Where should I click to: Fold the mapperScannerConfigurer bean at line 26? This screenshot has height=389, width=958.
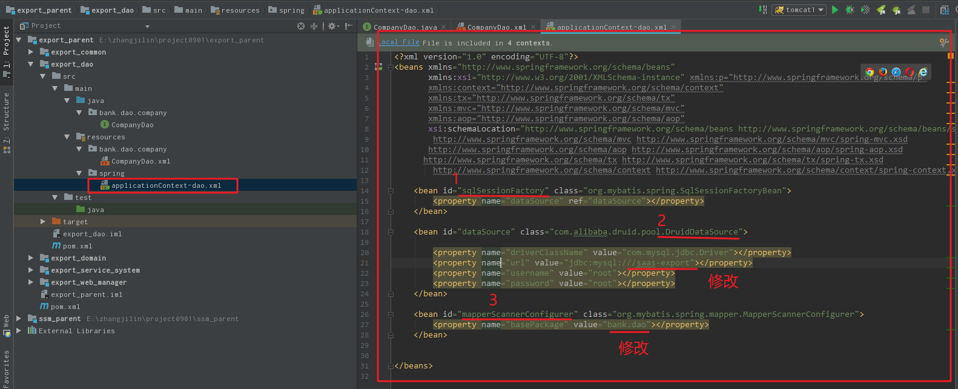(391, 314)
